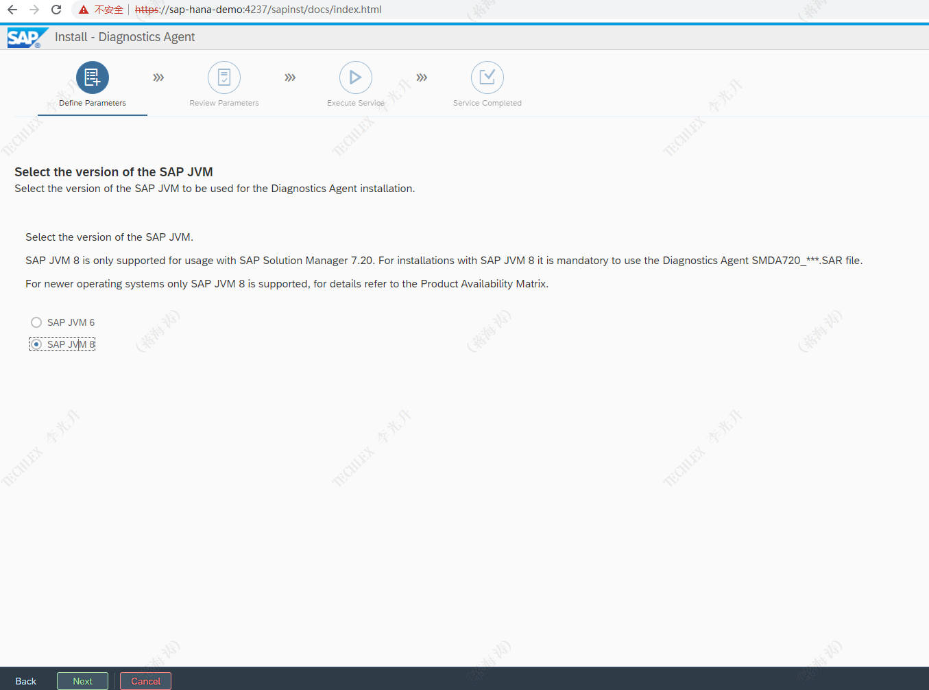Select the SAP JVM 8 radio button
The height and width of the screenshot is (690, 929).
(36, 344)
